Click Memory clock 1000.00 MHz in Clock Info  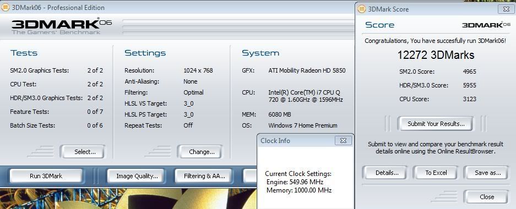(x=299, y=190)
